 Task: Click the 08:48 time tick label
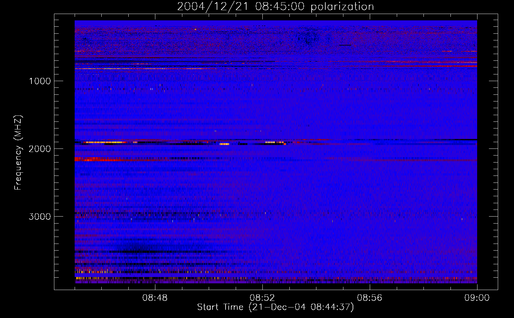click(x=155, y=298)
